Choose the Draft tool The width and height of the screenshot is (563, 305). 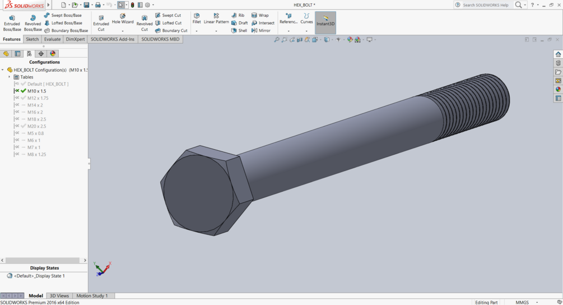pos(239,23)
